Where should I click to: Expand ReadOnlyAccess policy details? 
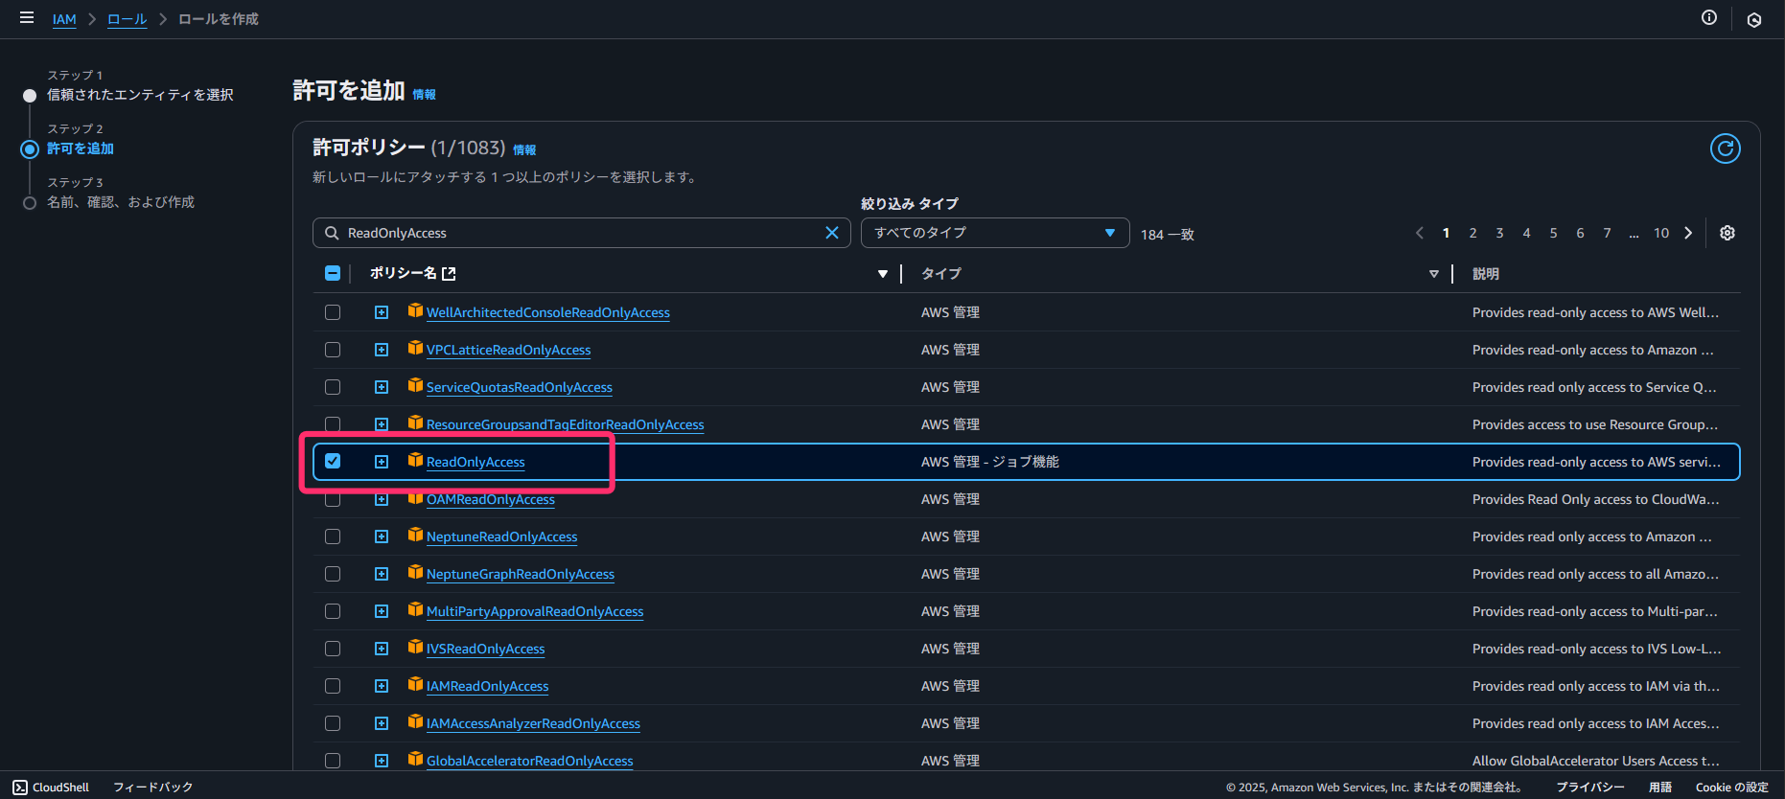tap(382, 462)
